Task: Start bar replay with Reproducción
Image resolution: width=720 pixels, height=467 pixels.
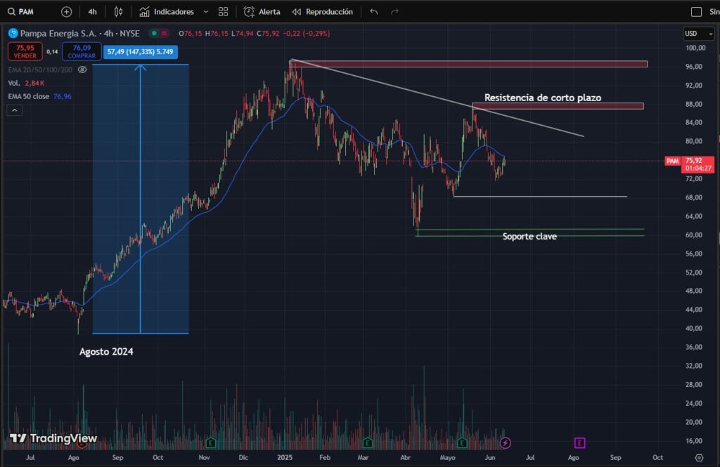Action: (323, 12)
